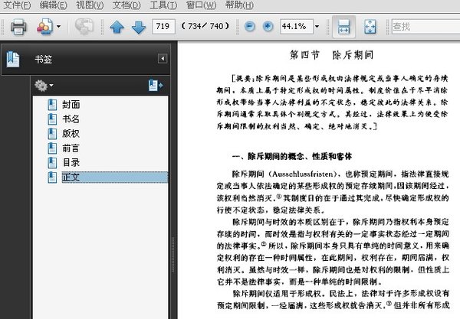The height and width of the screenshot is (319, 460).
Task: Select the 书名 bookmark
Action: 71,119
